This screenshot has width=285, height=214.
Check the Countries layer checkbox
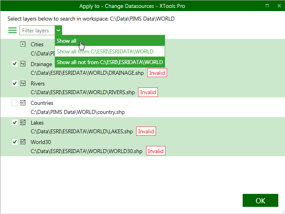coord(15,103)
